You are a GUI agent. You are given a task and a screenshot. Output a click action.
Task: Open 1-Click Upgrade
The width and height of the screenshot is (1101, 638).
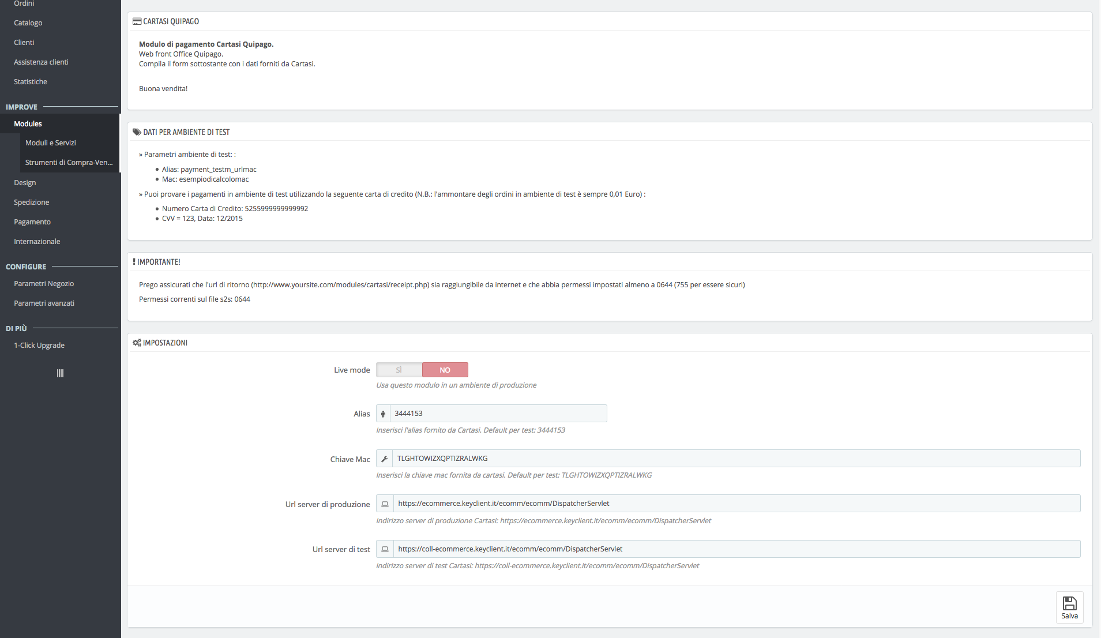point(39,346)
